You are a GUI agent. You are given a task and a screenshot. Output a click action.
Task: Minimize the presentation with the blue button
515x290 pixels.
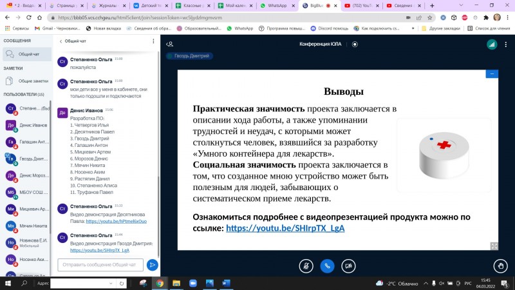[492, 73]
